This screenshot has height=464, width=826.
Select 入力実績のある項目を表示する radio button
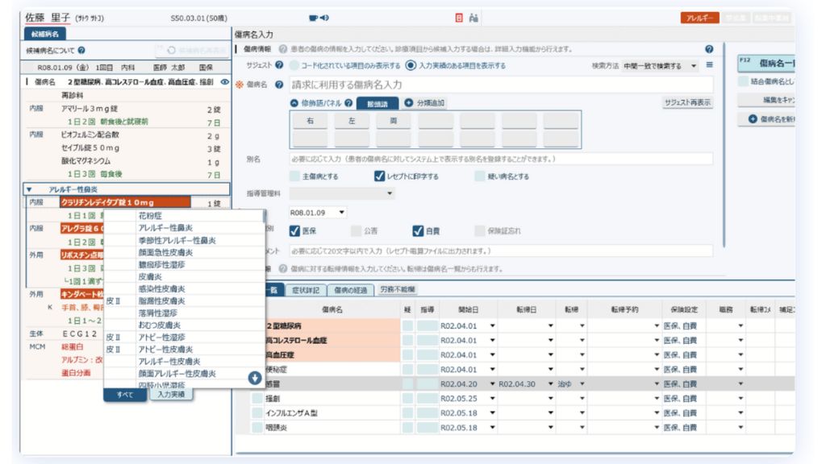pos(410,65)
